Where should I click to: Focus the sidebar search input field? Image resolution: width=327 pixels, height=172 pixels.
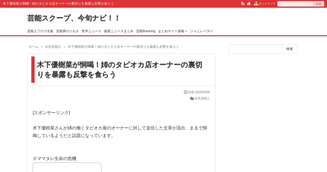(x=256, y=49)
